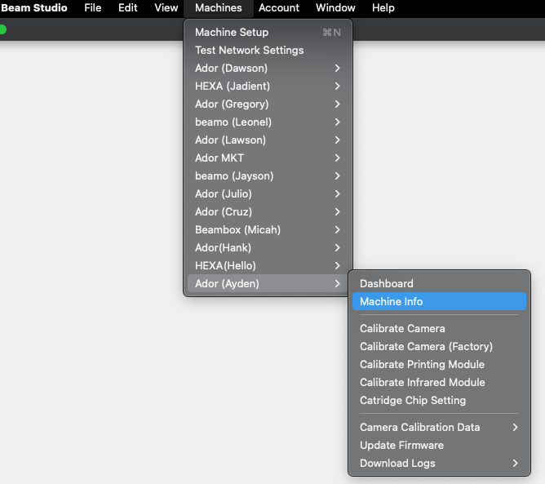Expand the Ador (Julio) submenu
The image size is (545, 484).
point(268,193)
